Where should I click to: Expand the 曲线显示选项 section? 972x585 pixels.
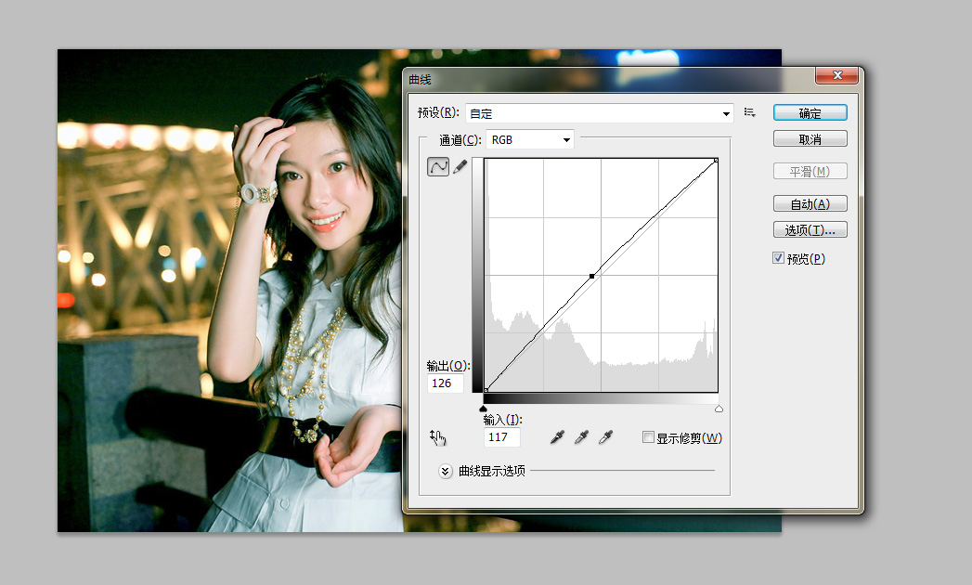[445, 471]
